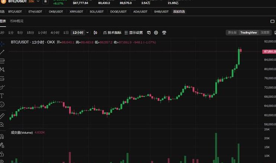Select the SHIB/USDT pair shortcut
The width and height of the screenshot is (276, 163).
tap(161, 12)
